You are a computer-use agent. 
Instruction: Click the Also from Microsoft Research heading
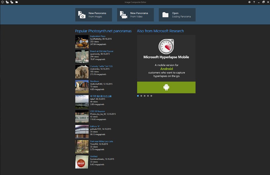[160, 31]
